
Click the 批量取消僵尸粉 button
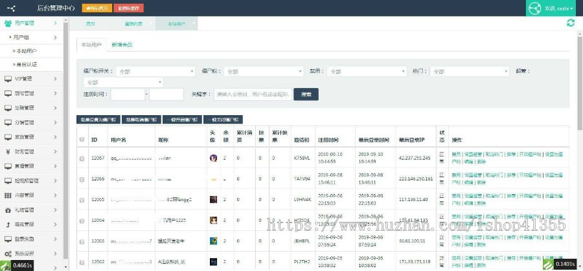141,120
